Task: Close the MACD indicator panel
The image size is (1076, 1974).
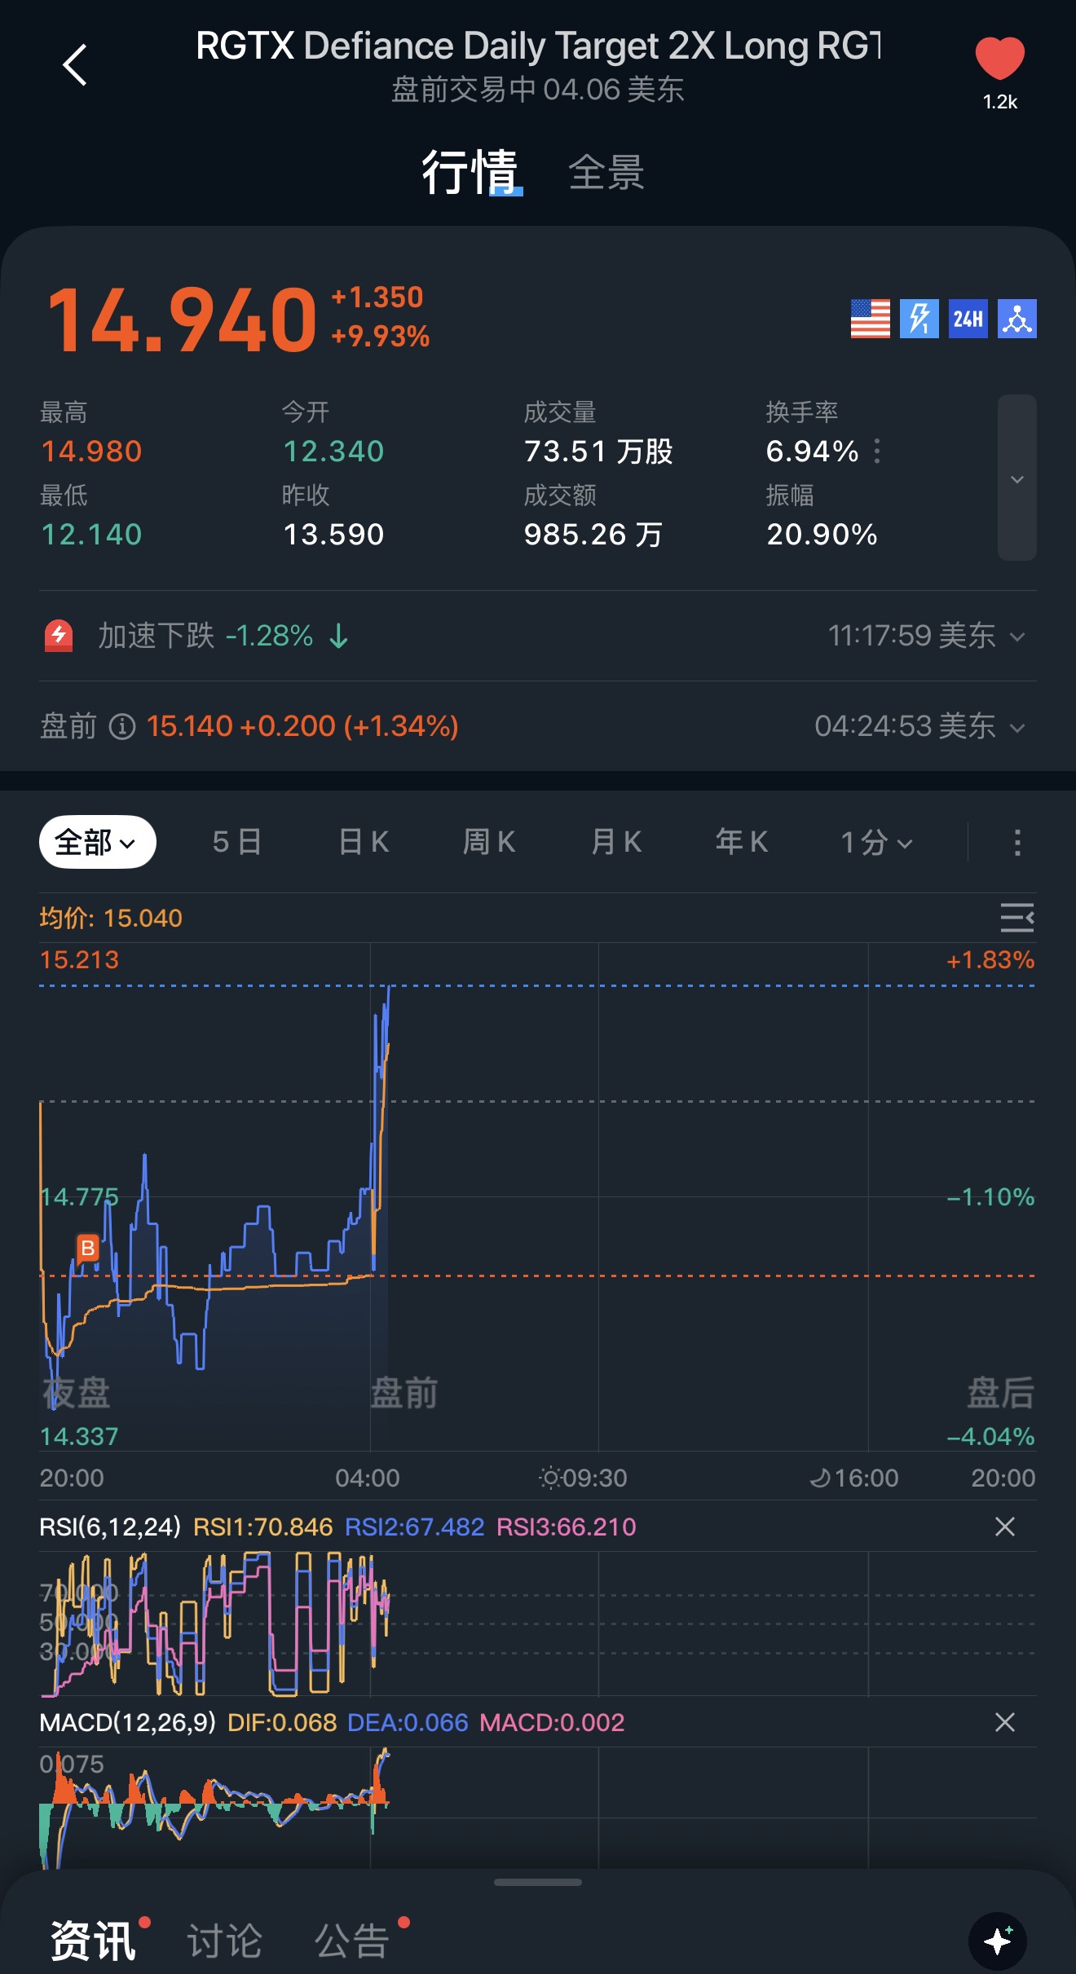Action: click(x=1004, y=1722)
